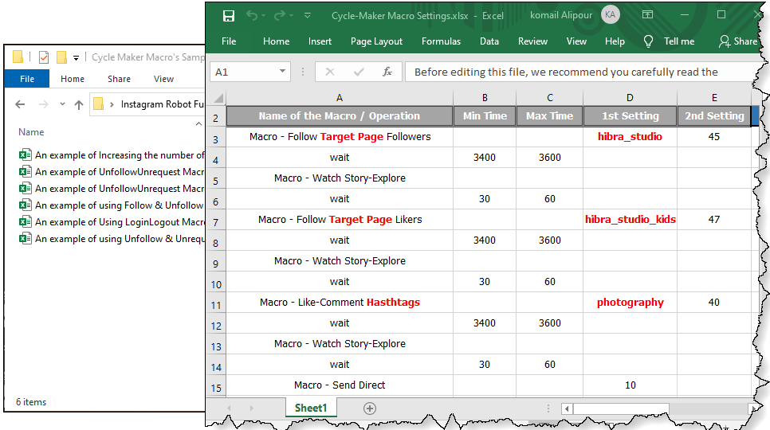Select column D header
The width and height of the screenshot is (770, 430).
pyautogui.click(x=630, y=98)
